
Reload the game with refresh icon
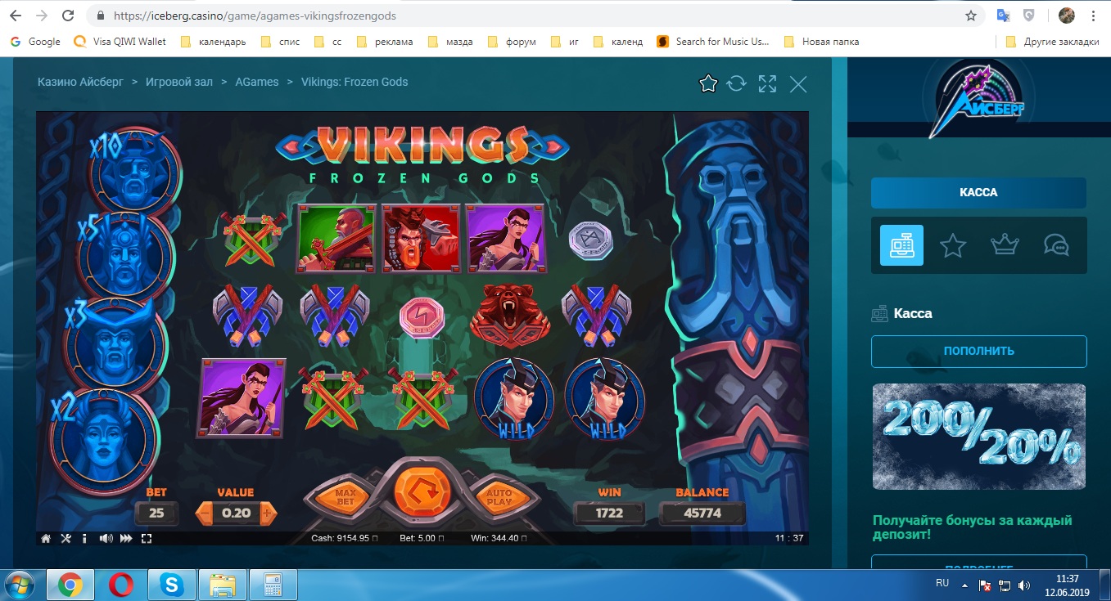[x=737, y=83]
